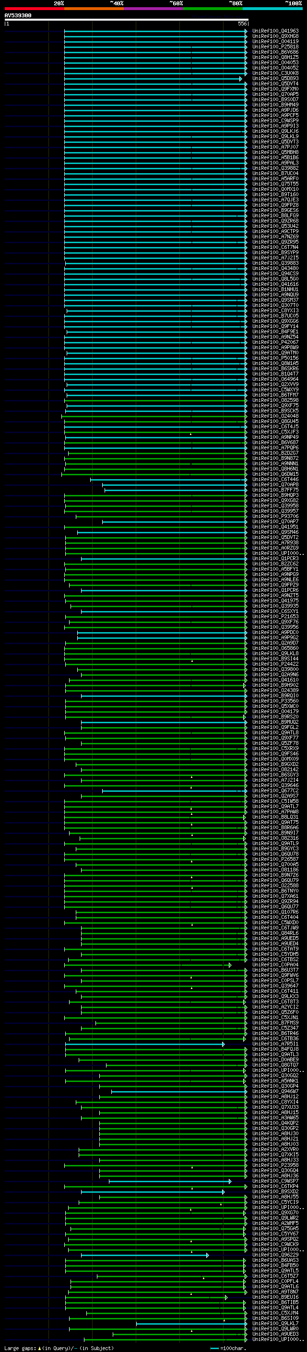Click the purple ~60% identity color segment
This screenshot has width=307, height=1352.
pos(154,9)
